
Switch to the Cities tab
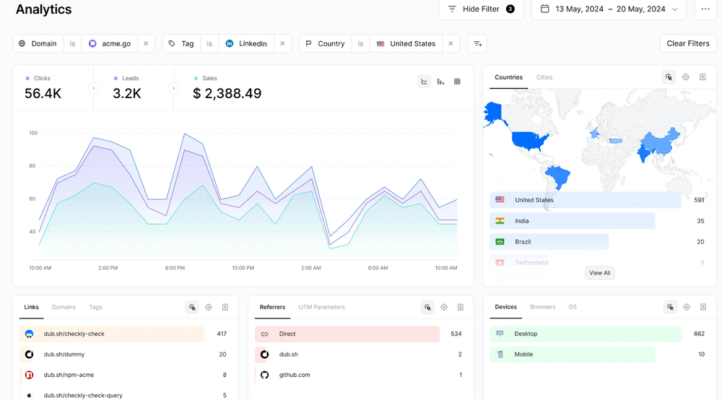[x=544, y=77]
